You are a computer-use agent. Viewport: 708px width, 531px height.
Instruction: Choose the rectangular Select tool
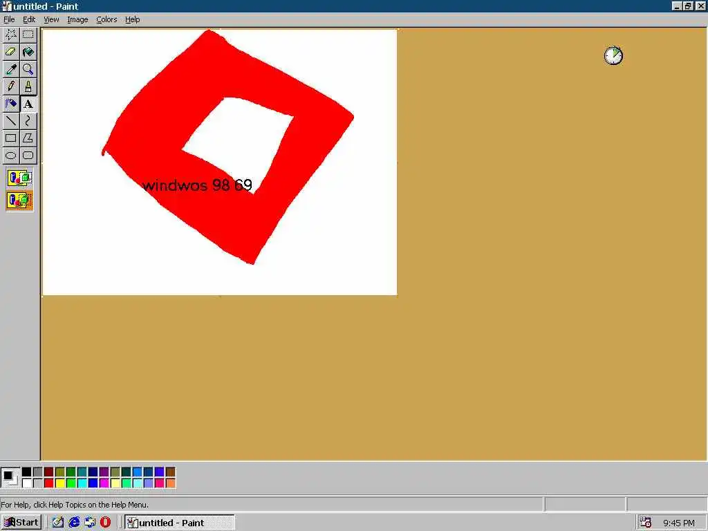coord(28,35)
